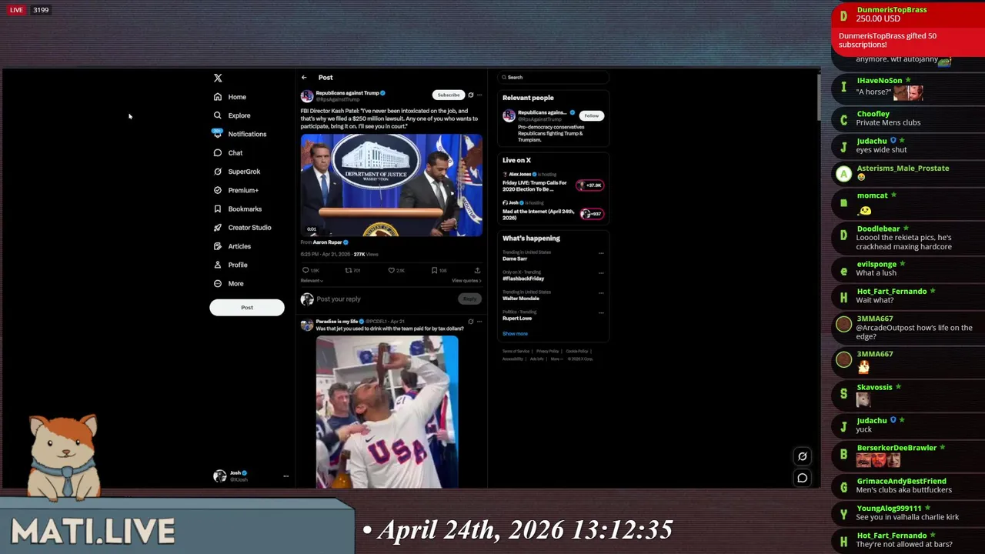The image size is (985, 554).
Task: Play the Department of Justice video
Action: 392,185
